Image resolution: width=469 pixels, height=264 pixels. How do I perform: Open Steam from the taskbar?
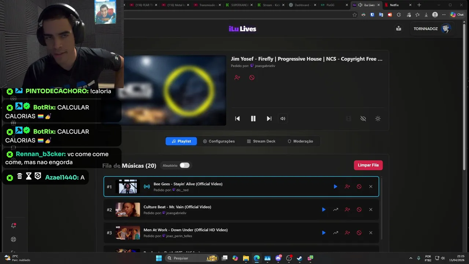click(300, 258)
